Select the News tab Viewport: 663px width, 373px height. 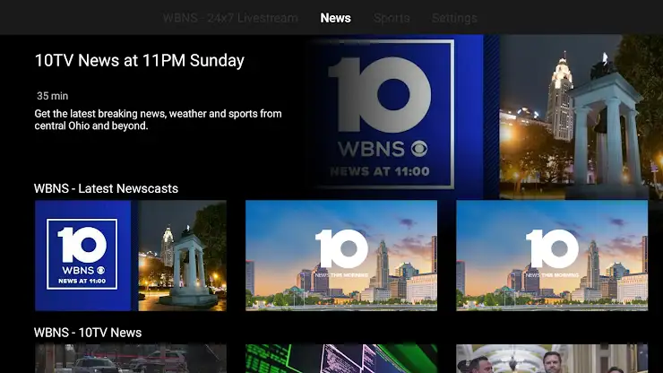pyautogui.click(x=335, y=18)
